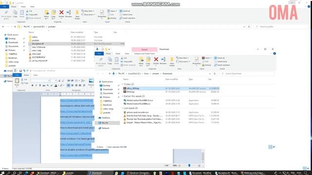The image size is (312, 175).
Task: Click Save icon in WordPad quick access toolbar
Action: click(x=20, y=70)
